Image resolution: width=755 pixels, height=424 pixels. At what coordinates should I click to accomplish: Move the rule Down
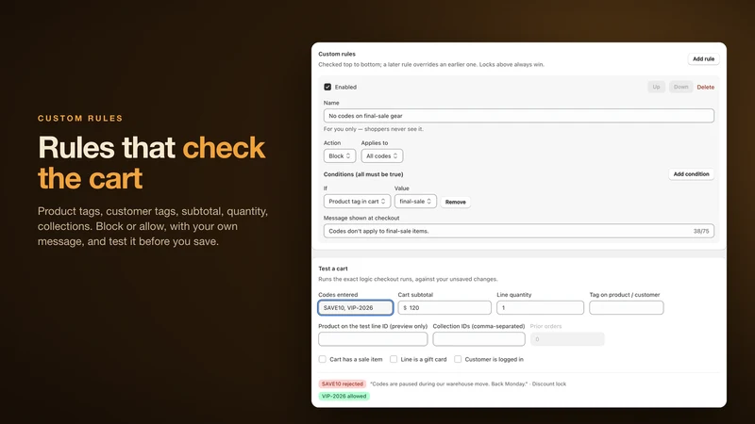(680, 87)
